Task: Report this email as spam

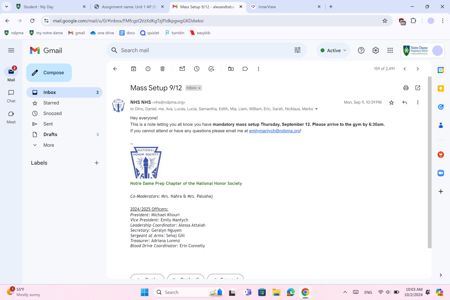Action: (x=148, y=69)
